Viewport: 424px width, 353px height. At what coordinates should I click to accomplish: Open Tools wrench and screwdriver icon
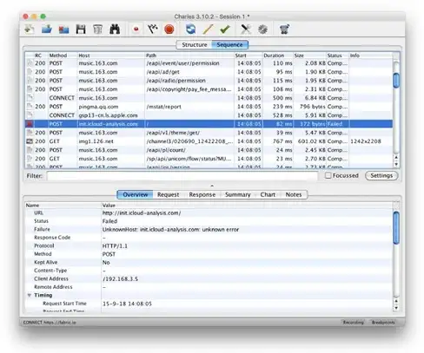coord(246,29)
